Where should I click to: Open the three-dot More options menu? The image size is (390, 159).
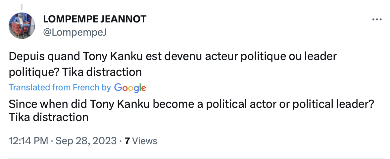pyautogui.click(x=377, y=20)
